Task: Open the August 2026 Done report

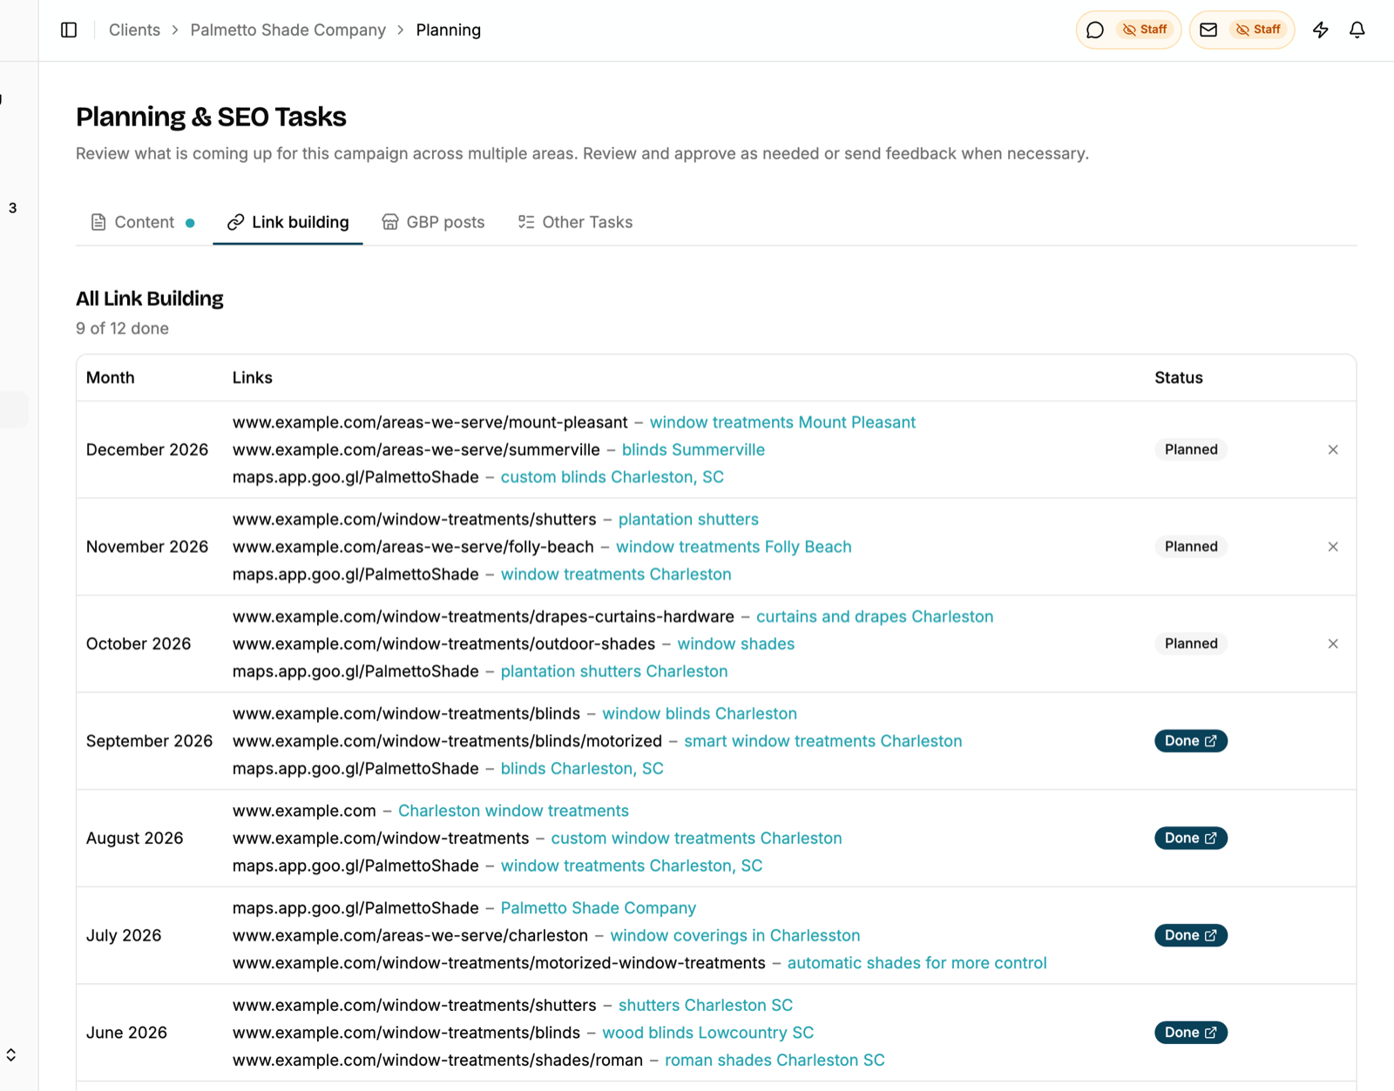Action: (x=1191, y=838)
